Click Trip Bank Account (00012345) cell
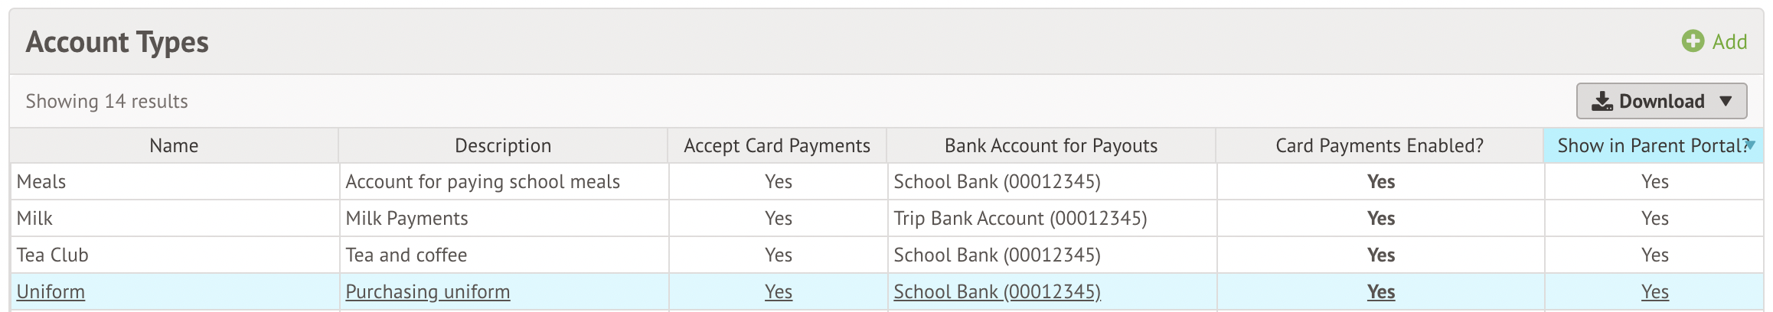The width and height of the screenshot is (1773, 312). (x=1052, y=218)
